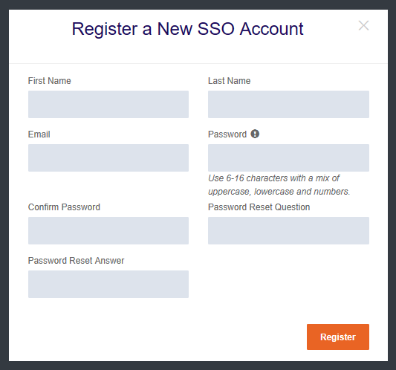The height and width of the screenshot is (370, 396).
Task: Click the "Register a New SSO Account" heading
Action: (x=187, y=29)
